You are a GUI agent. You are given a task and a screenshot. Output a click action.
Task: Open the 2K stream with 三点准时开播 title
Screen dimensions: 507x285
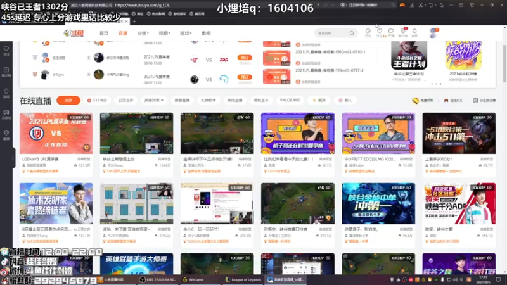tap(217, 133)
